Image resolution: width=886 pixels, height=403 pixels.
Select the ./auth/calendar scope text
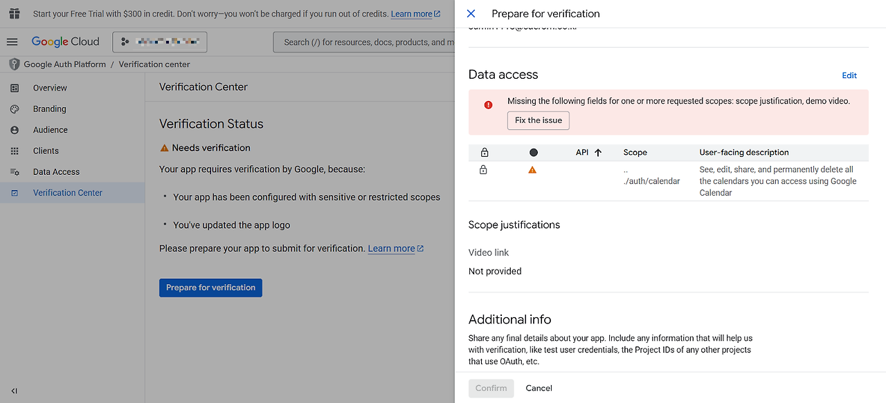[x=651, y=181]
